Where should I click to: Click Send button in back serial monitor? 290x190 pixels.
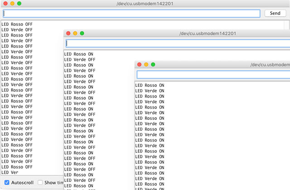pyautogui.click(x=275, y=14)
